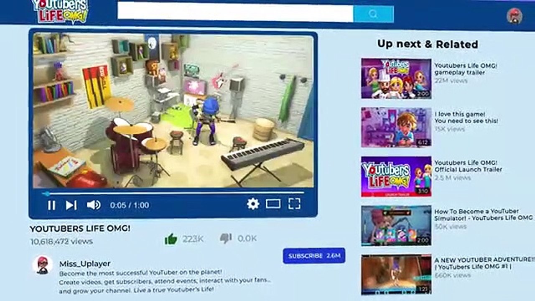Open the 'I love this game!' thumbnail
The height and width of the screenshot is (301, 535).
[x=396, y=127]
